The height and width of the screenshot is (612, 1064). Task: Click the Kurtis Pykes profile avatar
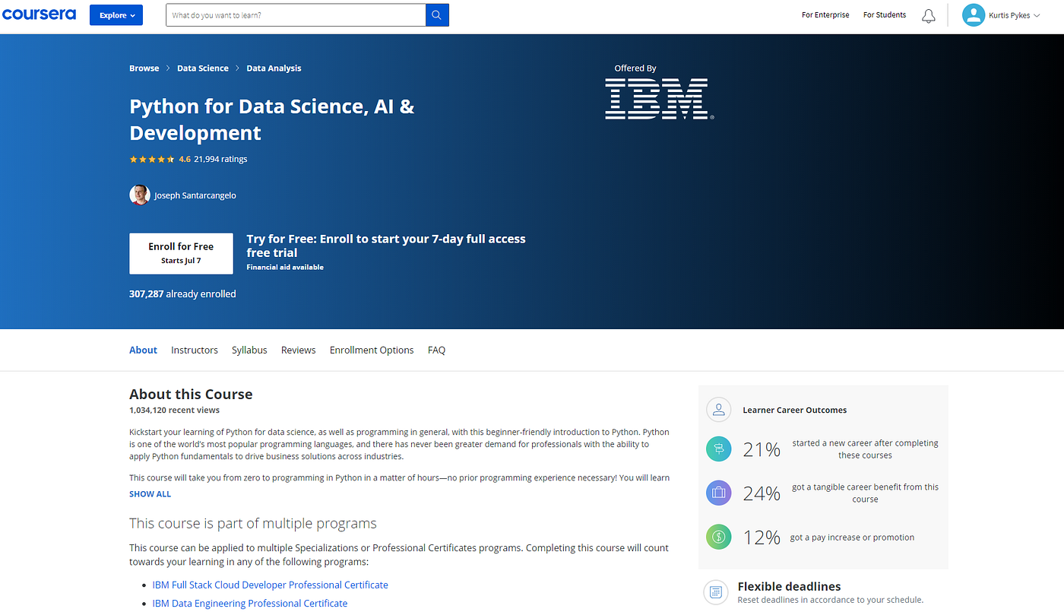point(974,15)
